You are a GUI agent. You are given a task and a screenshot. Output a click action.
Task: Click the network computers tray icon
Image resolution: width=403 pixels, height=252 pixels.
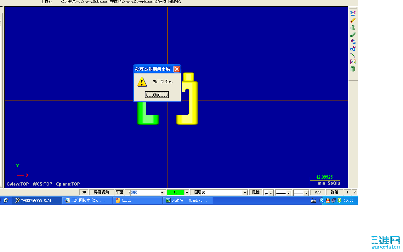[x=333, y=200]
